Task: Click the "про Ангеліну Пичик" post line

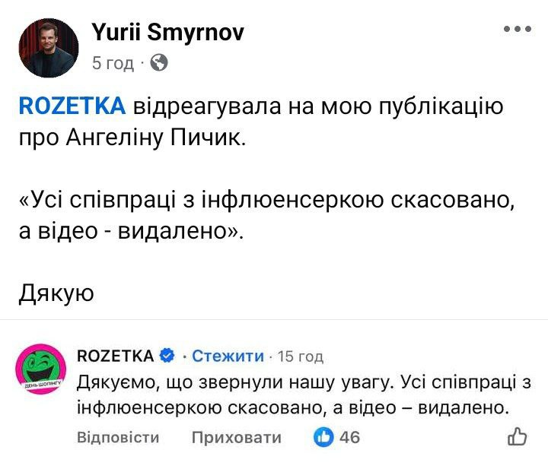Action: (x=129, y=139)
